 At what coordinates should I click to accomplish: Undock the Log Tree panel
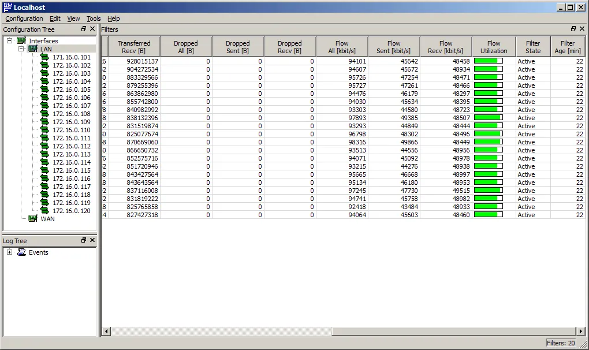84,240
